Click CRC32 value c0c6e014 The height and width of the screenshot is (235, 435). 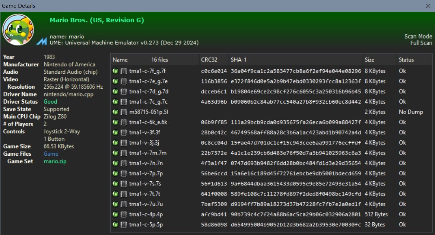click(214, 71)
